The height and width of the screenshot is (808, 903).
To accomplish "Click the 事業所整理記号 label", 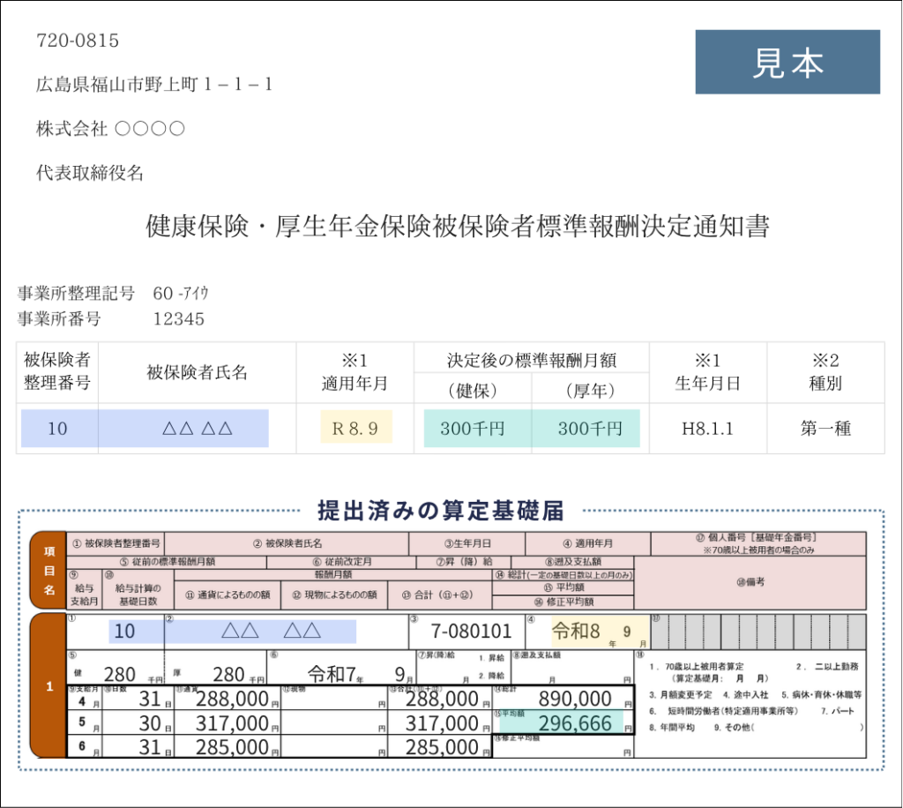I will click(76, 293).
